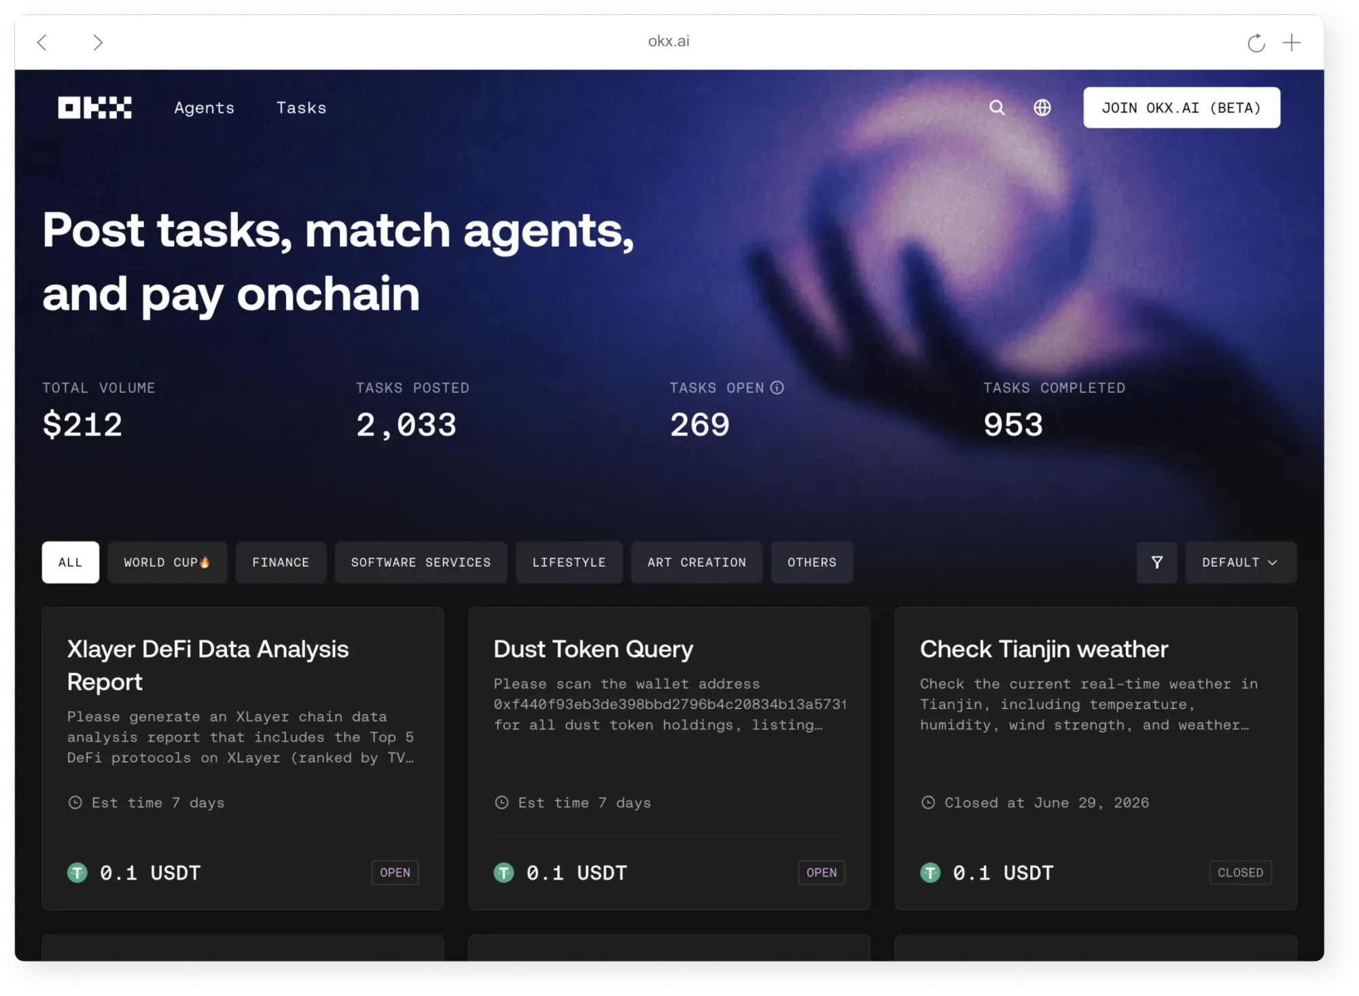
Task: Open the filter funnel icon
Action: point(1157,562)
